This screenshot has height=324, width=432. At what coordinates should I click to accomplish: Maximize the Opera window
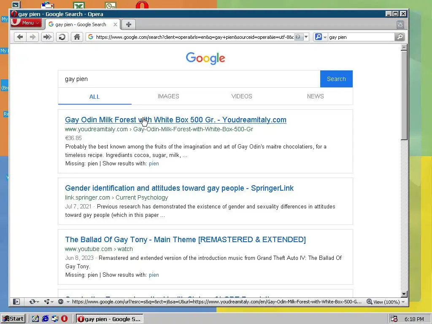(396, 14)
